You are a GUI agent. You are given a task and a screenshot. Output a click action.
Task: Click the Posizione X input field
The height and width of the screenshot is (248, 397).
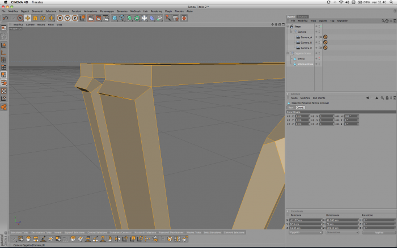(305, 220)
